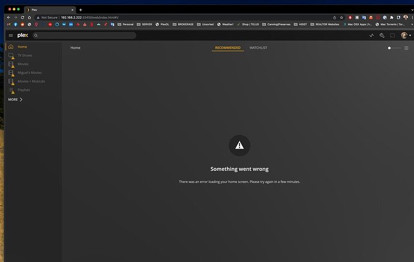Open Chrome profile avatar
This screenshot has width=414, height=262.
pyautogui.click(x=406, y=17)
